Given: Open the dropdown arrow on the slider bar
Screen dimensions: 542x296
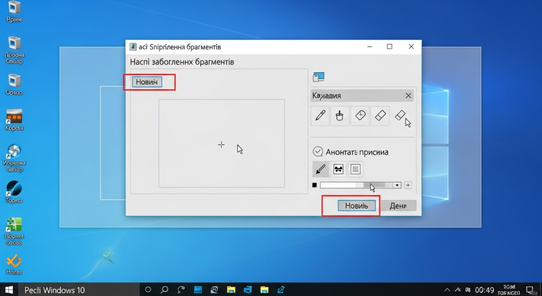Looking at the screenshot, I should click(x=397, y=185).
